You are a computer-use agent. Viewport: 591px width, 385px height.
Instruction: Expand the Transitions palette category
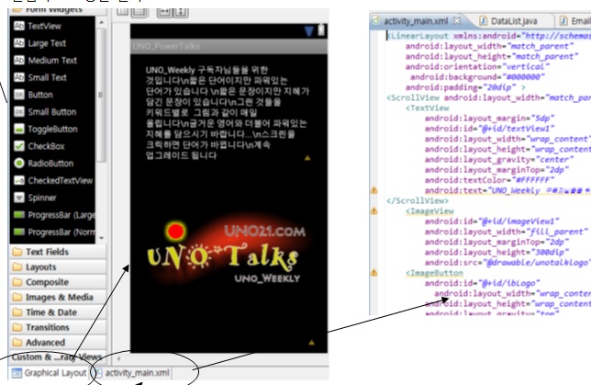tap(57, 327)
